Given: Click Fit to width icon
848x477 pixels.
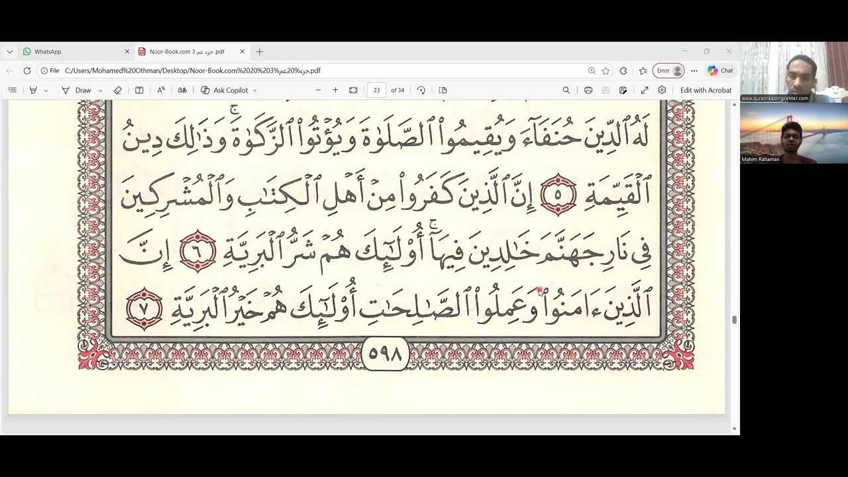Looking at the screenshot, I should 353,90.
